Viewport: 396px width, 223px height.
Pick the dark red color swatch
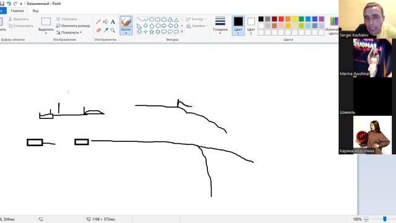274,19
